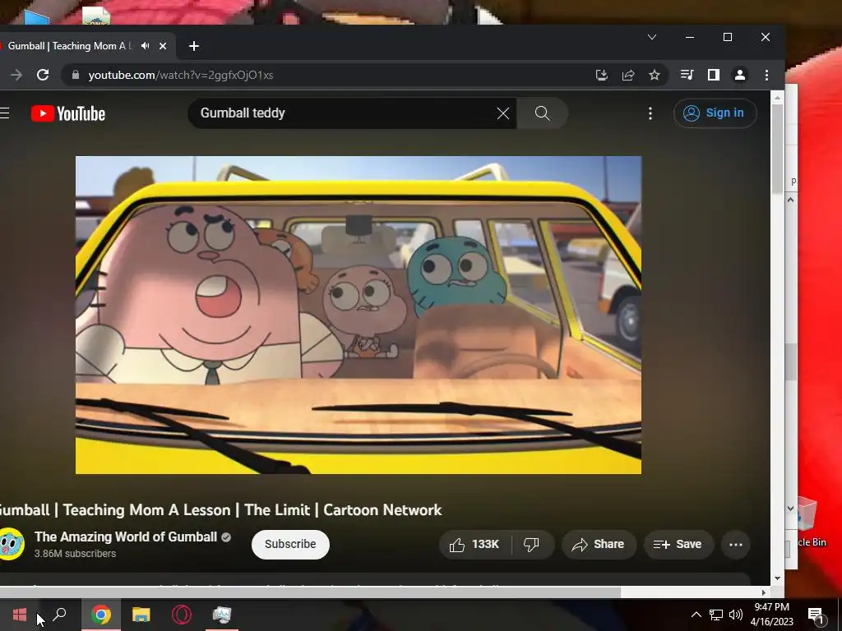Viewport: 842px width, 631px height.
Task: Open a new tab
Action: pyautogui.click(x=194, y=46)
